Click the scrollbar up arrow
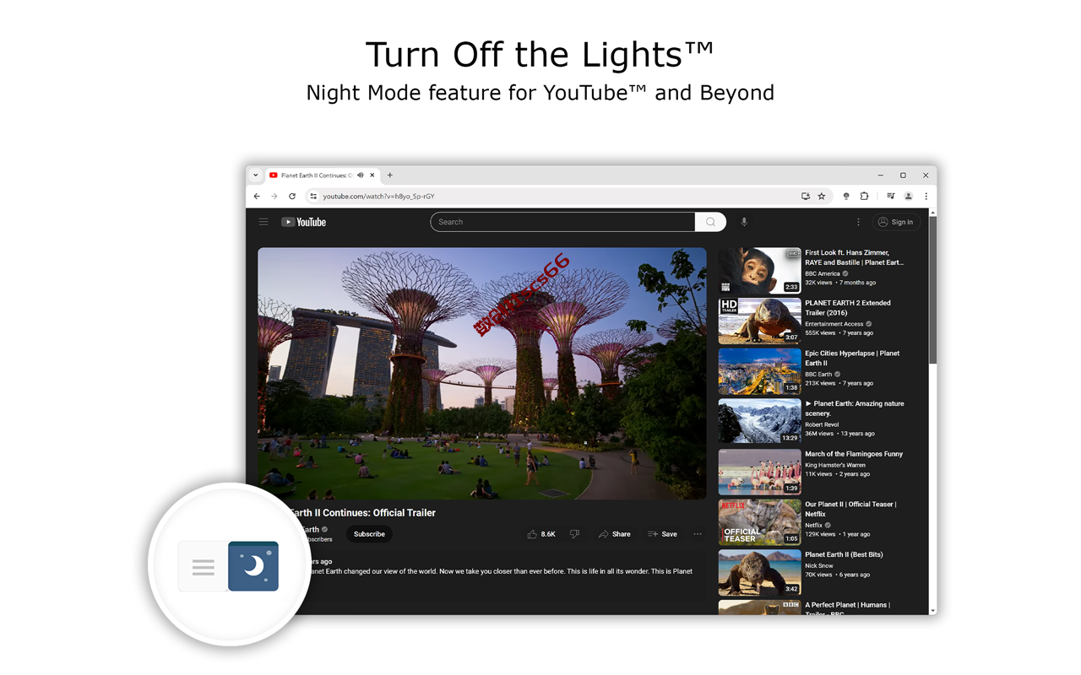Viewport: 1081px width, 675px height. pyautogui.click(x=932, y=213)
